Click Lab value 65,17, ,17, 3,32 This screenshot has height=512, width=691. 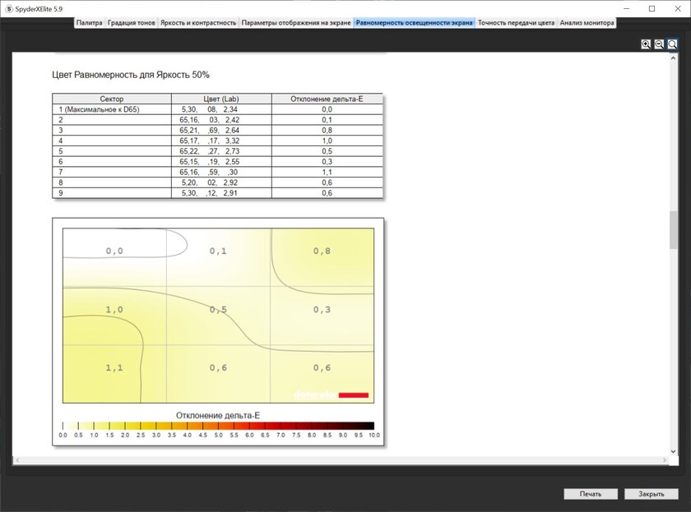(x=209, y=141)
